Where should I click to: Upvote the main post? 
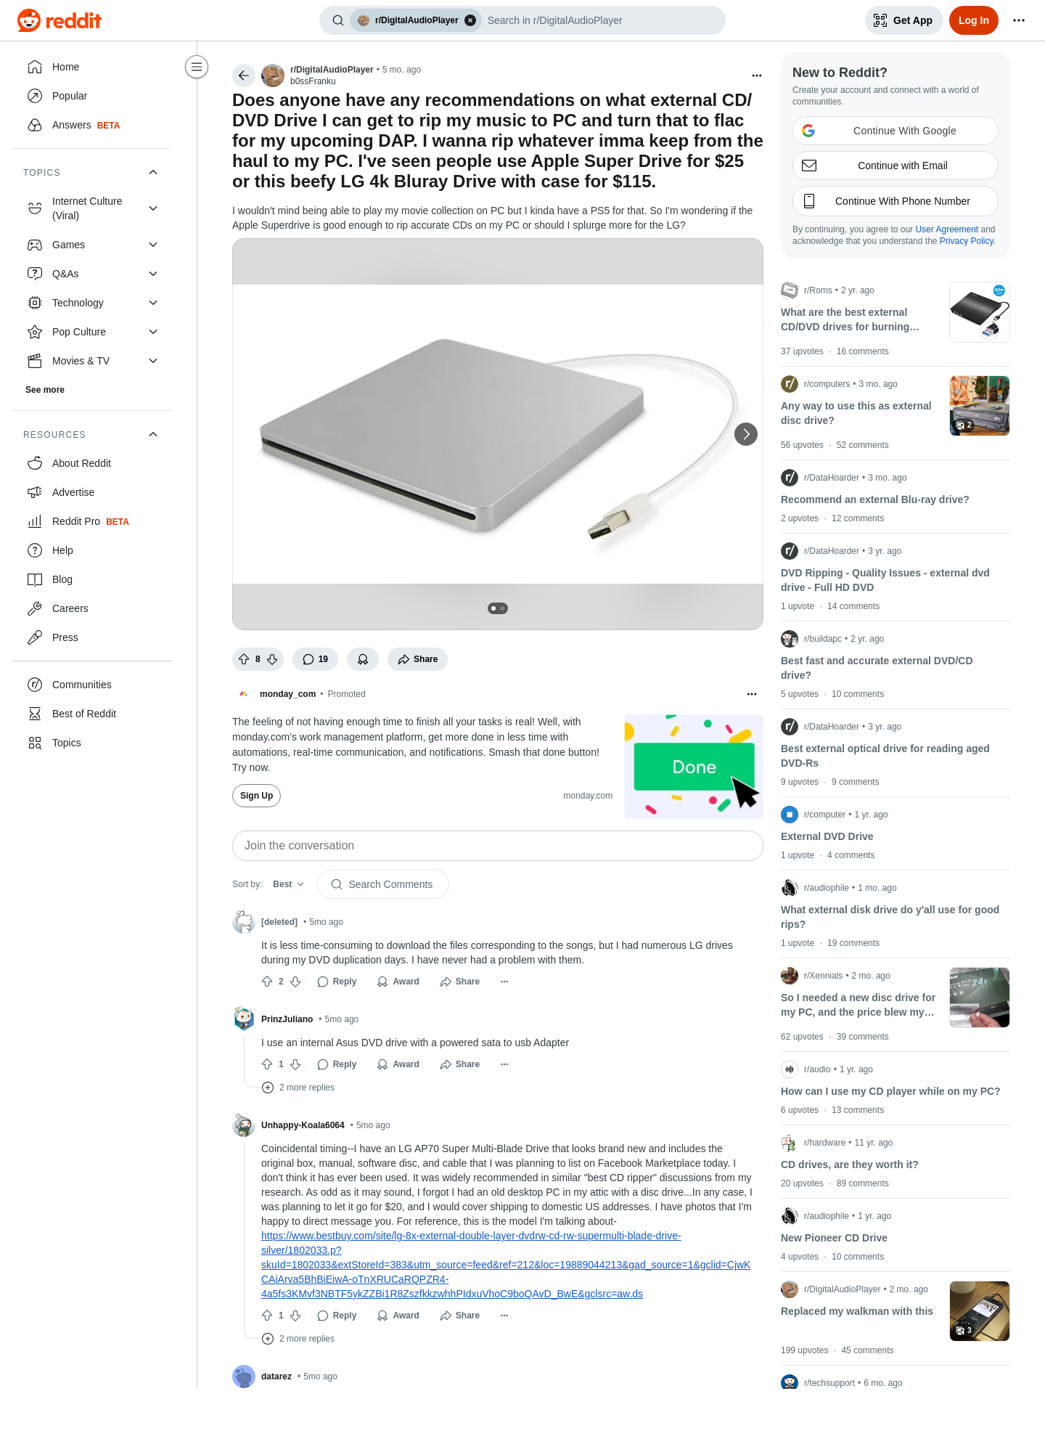pos(244,659)
